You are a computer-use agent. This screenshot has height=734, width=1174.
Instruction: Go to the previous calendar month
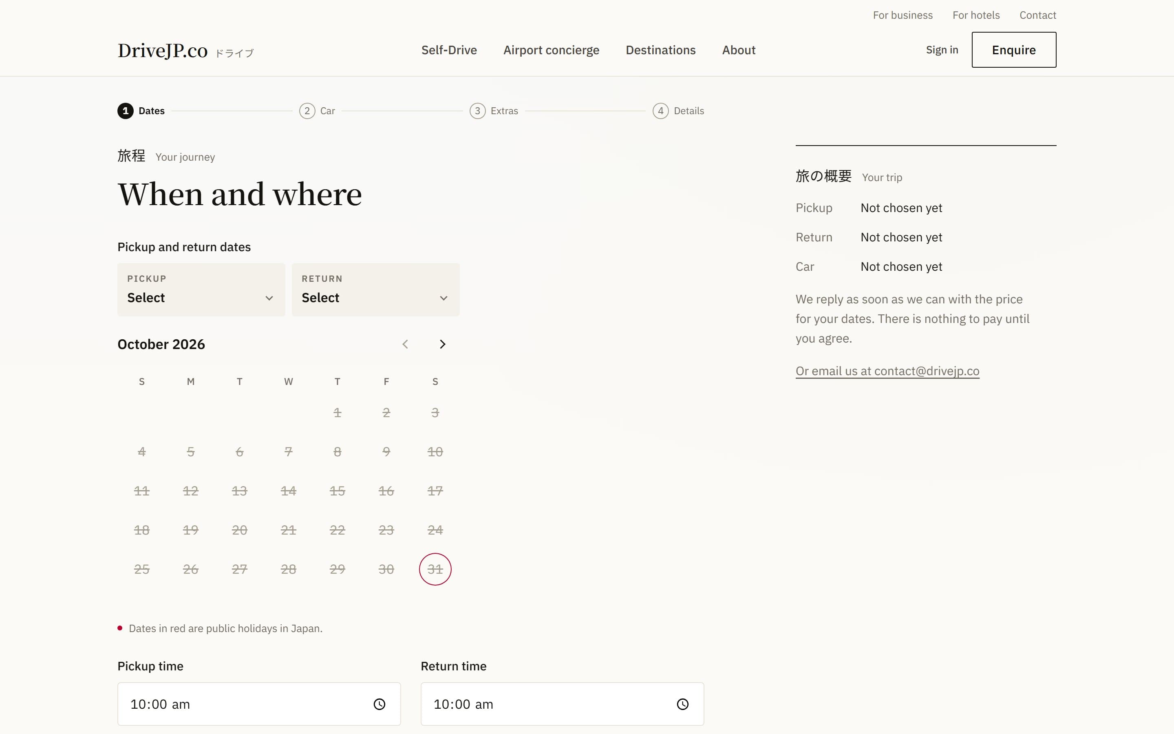pyautogui.click(x=405, y=344)
